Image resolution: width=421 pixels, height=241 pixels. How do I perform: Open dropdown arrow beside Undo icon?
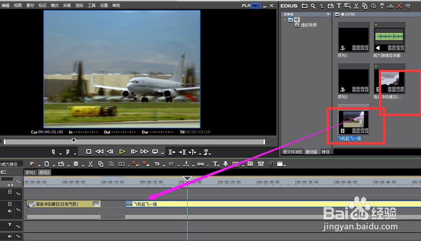[x=164, y=166]
